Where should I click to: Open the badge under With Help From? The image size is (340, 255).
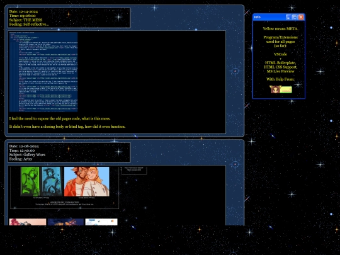281,89
